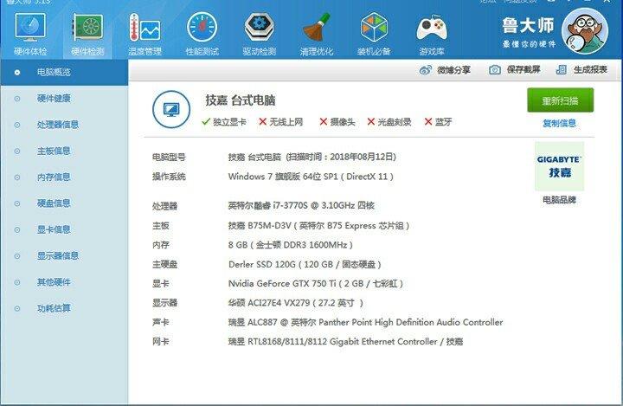Click the GIGABYTE 技嘉 brand logo
This screenshot has width=623, height=406.
point(560,166)
